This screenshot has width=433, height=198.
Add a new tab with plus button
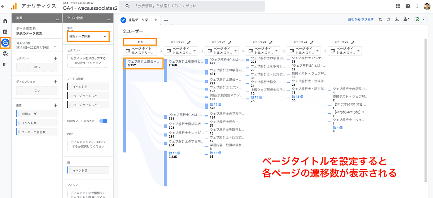pos(166,20)
